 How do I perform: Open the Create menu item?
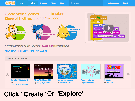pyautogui.click(x=22, y=3)
